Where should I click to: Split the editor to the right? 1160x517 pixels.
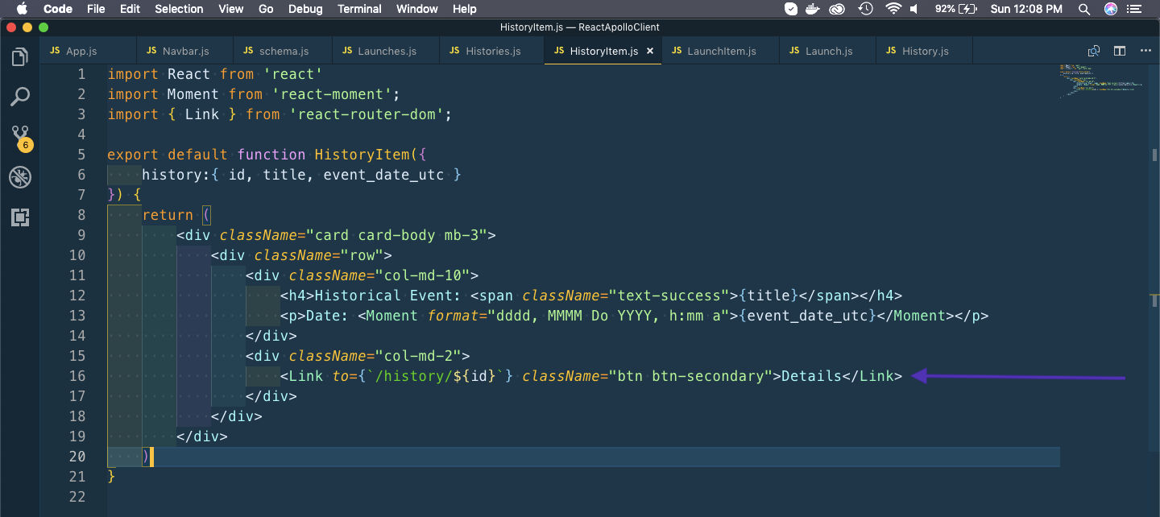click(x=1120, y=51)
